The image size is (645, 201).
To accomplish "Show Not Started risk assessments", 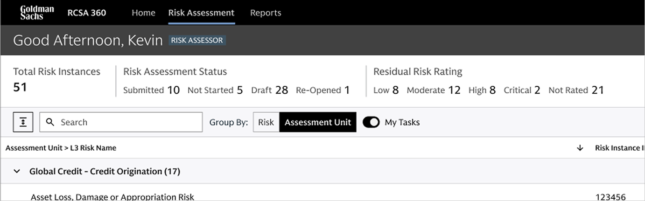I will [x=215, y=90].
